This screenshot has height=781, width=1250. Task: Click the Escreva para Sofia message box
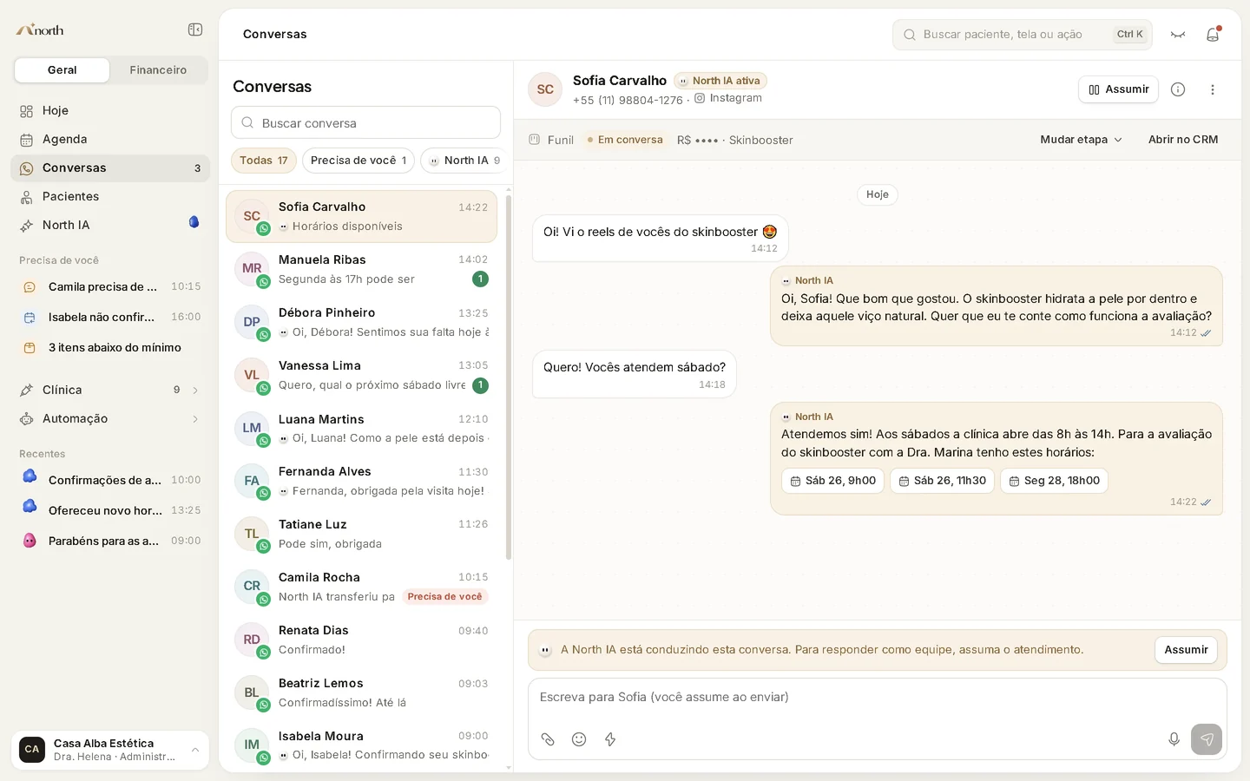coord(877,697)
